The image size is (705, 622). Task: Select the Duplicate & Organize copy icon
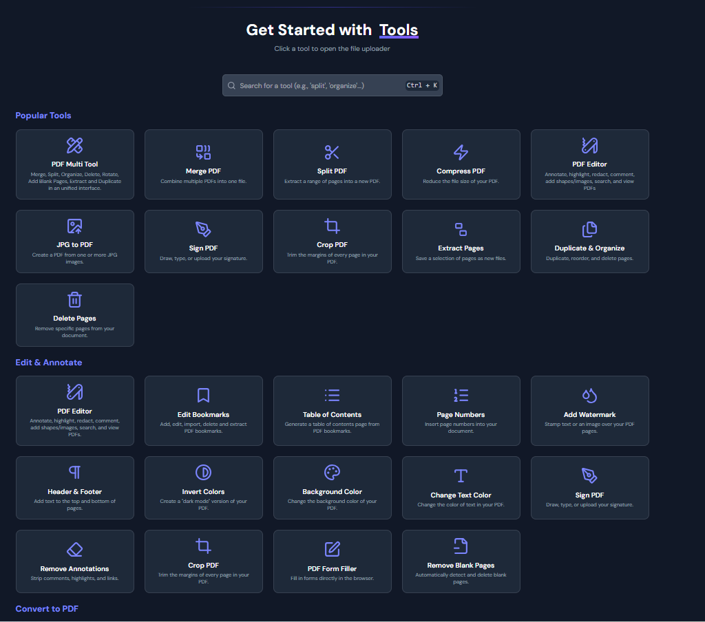pos(589,229)
